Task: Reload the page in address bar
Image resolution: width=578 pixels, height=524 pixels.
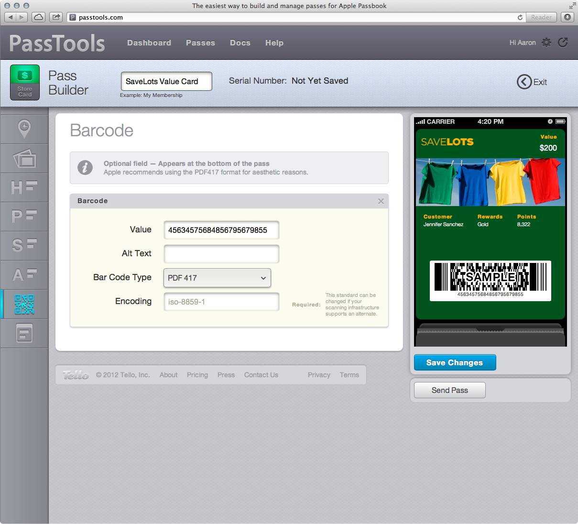Action: [x=520, y=17]
